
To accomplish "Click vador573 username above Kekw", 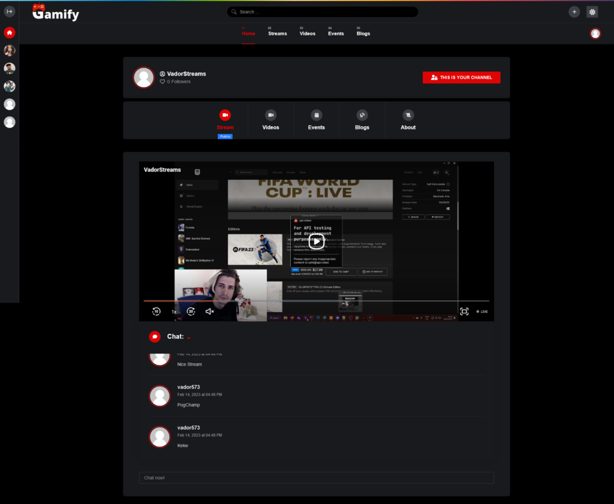I will (188, 428).
